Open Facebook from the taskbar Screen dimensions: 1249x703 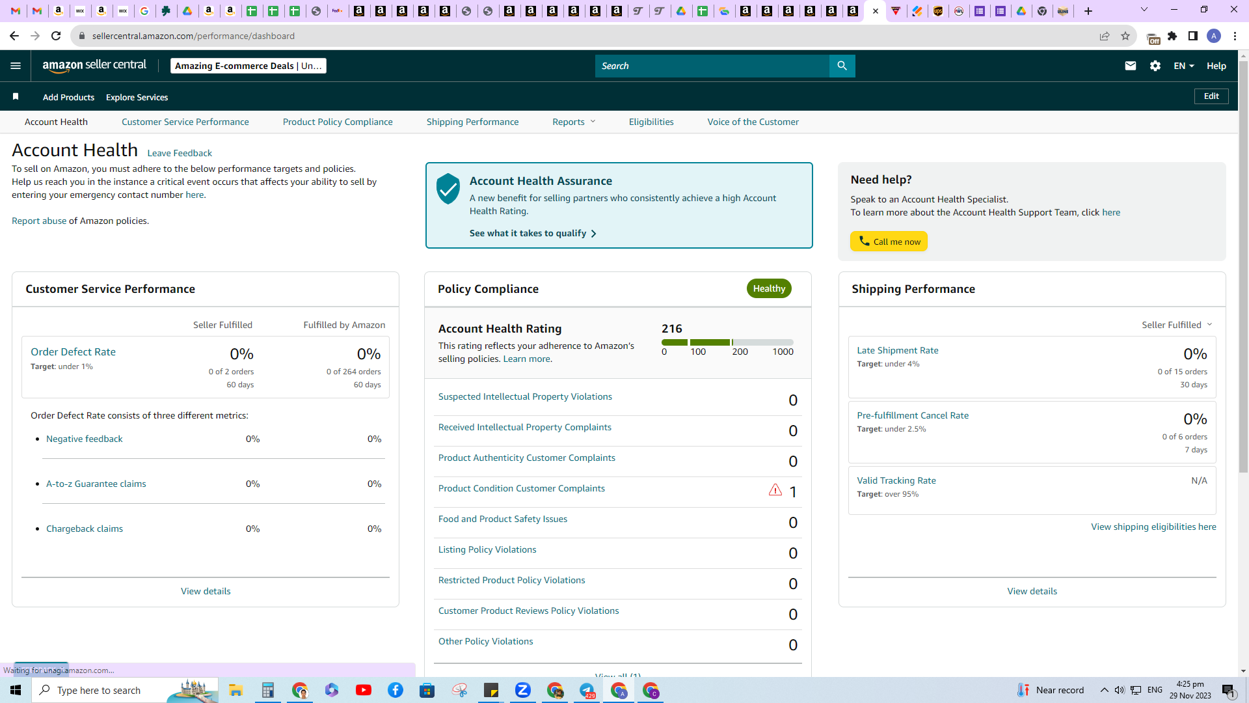click(396, 690)
